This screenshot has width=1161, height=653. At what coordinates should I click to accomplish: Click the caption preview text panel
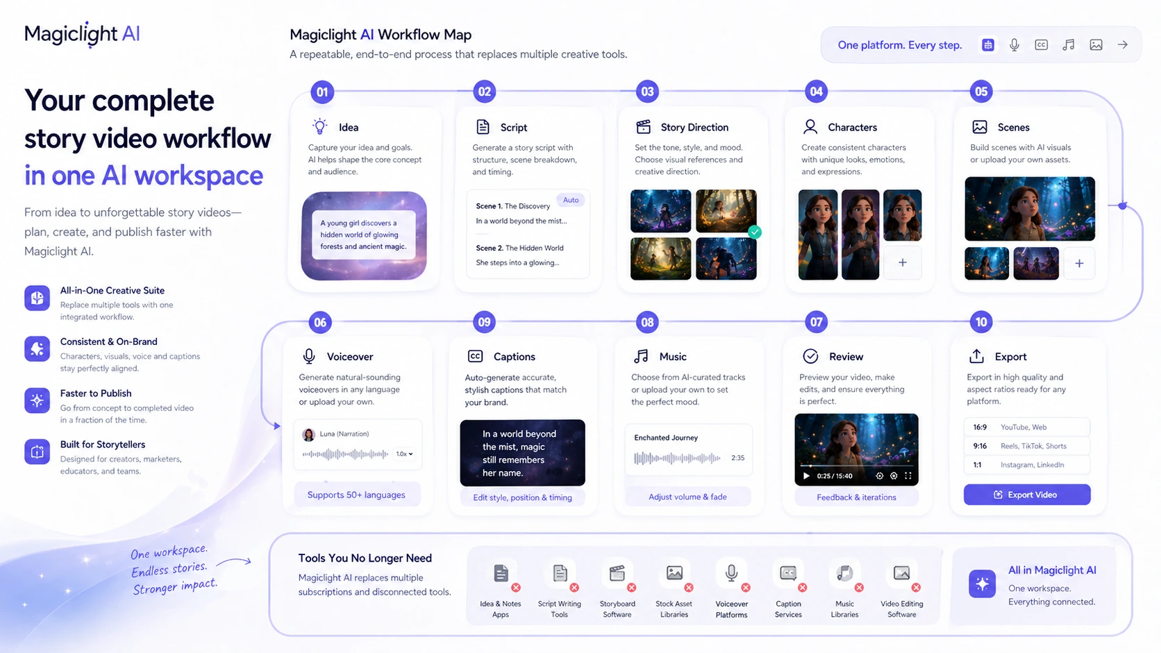(522, 452)
